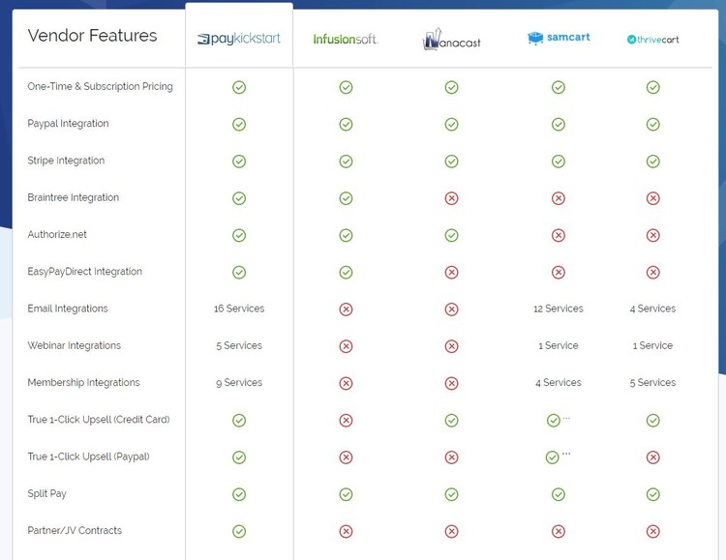The image size is (726, 560).
Task: Click PayKickstart checkmark for Braintree Integration
Action: [239, 198]
